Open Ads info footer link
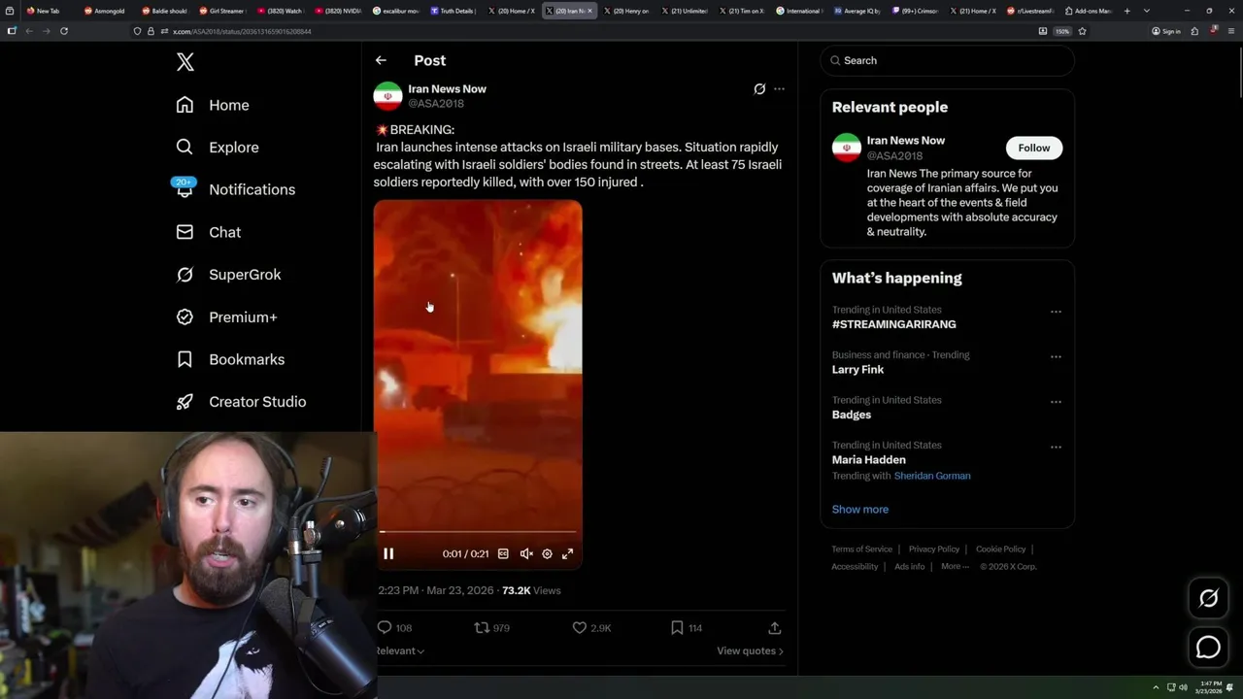 [909, 567]
